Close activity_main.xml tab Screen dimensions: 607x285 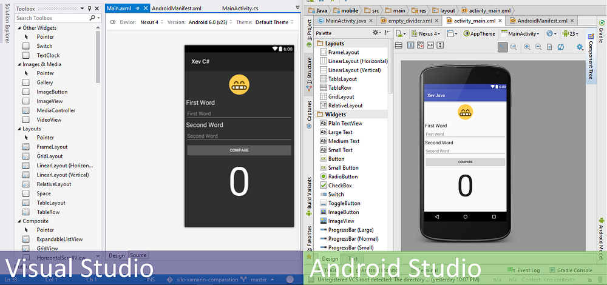(x=500, y=21)
